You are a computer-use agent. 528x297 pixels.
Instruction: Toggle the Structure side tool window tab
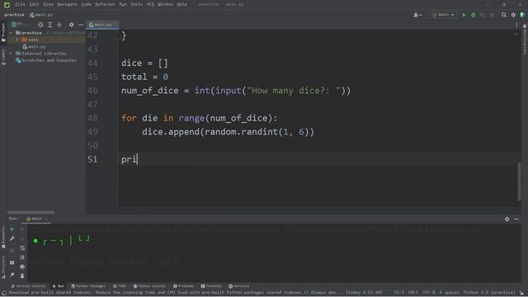3,266
